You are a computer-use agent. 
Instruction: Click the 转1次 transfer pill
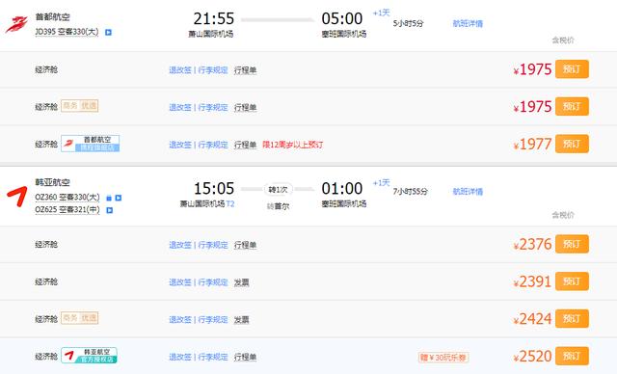[278, 190]
